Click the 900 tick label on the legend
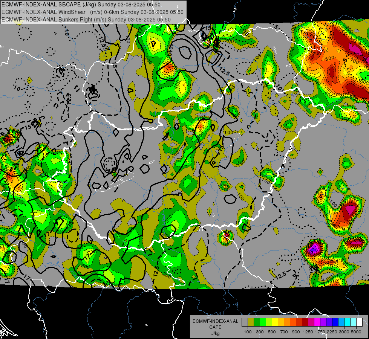369x339 pixels. click(x=296, y=332)
